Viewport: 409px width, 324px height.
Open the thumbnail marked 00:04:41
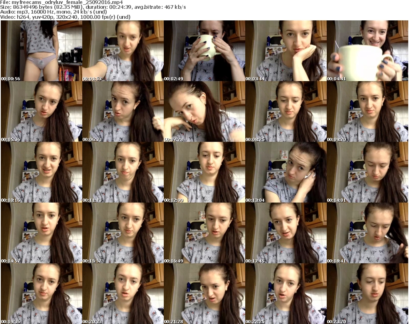367,51
